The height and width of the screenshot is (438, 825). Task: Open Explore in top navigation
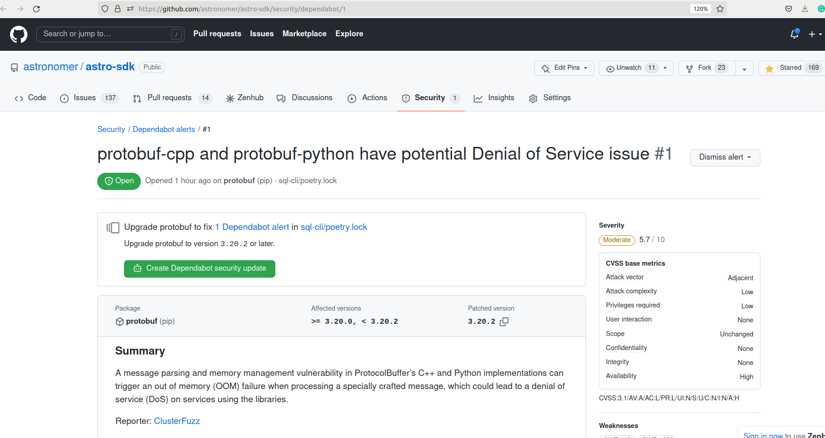pos(349,34)
